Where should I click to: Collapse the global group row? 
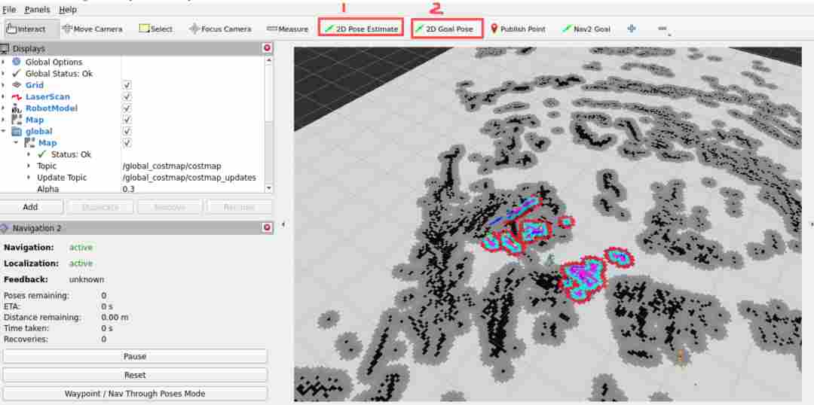point(4,131)
